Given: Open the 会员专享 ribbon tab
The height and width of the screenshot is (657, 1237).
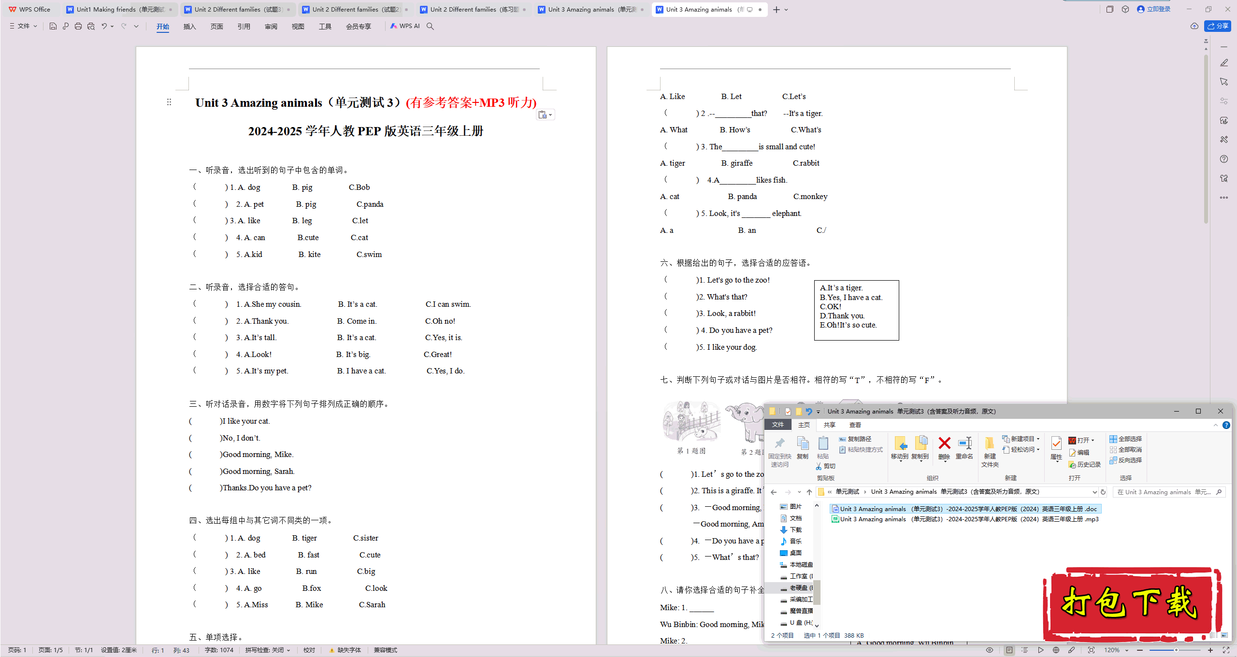Looking at the screenshot, I should [x=358, y=27].
